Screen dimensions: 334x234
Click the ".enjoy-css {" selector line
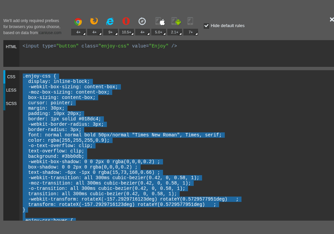39,76
